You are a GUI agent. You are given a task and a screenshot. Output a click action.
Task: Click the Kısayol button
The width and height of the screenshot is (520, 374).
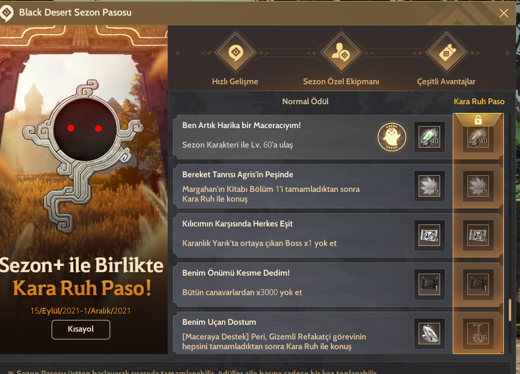point(80,329)
